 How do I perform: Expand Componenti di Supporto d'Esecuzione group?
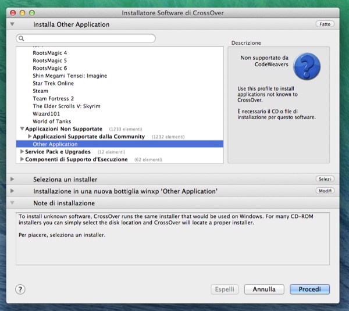(x=22, y=159)
